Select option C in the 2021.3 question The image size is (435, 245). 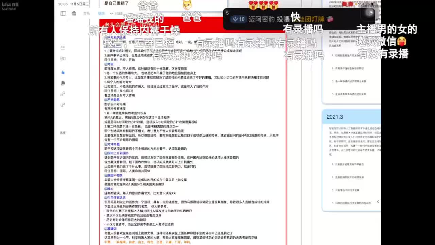click(345, 190)
